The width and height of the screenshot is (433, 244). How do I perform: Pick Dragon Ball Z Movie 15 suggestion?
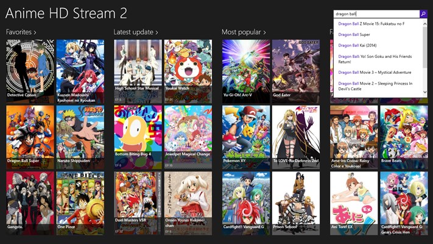(371, 24)
